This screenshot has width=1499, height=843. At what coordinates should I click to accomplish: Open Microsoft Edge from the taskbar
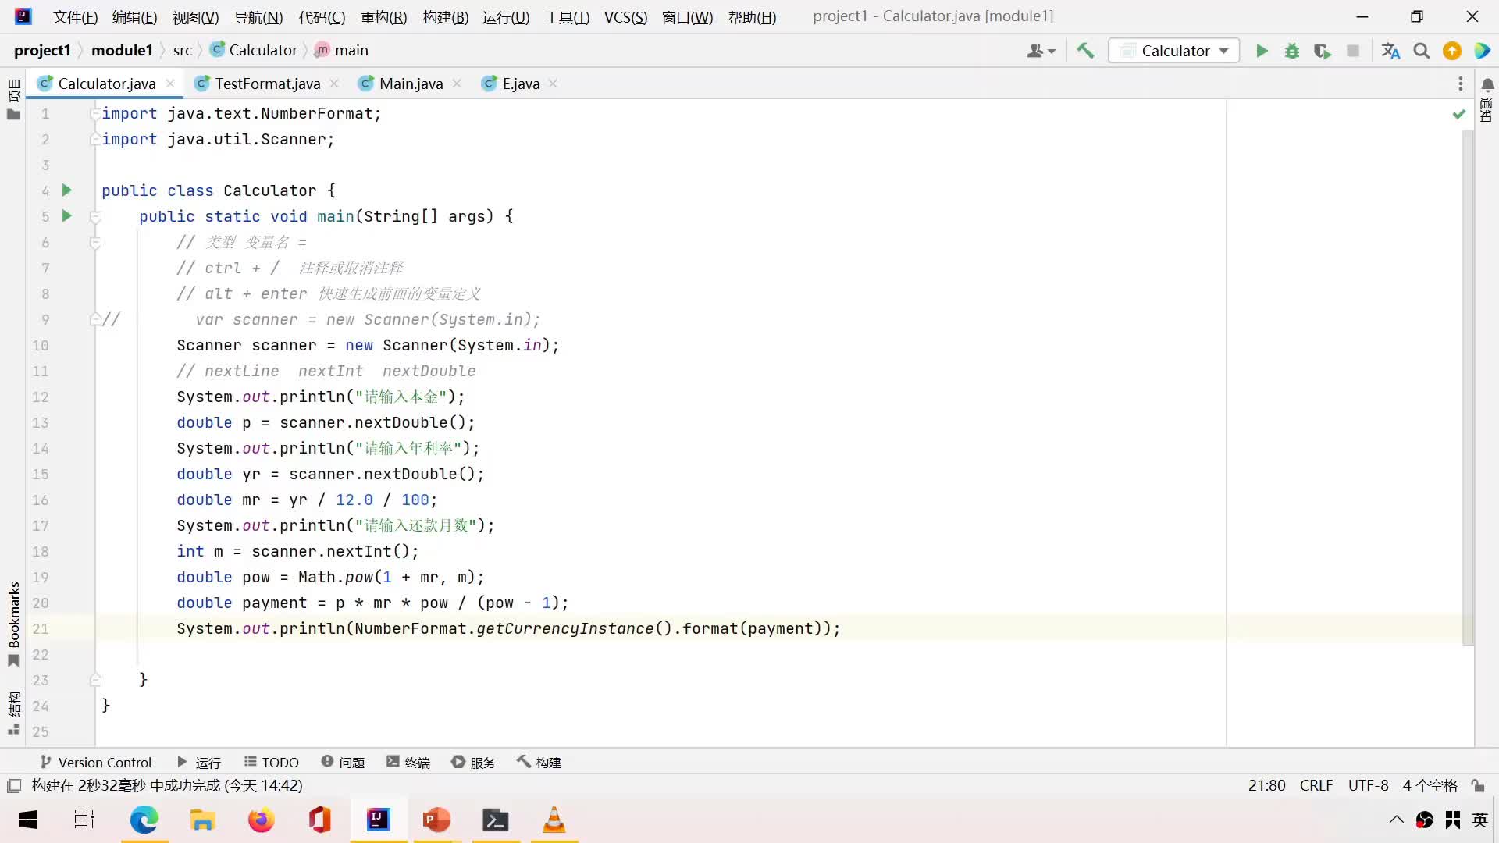click(x=144, y=820)
